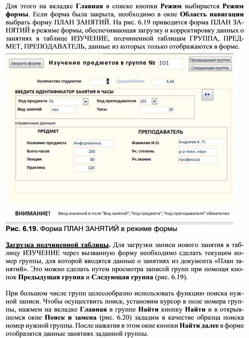Click the form title Изучение предметов в группе №
Image resolution: width=249 pixels, height=338 pixels.
pyautogui.click(x=102, y=63)
